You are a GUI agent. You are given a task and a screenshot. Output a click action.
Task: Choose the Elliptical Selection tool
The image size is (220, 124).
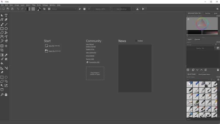point(6,77)
